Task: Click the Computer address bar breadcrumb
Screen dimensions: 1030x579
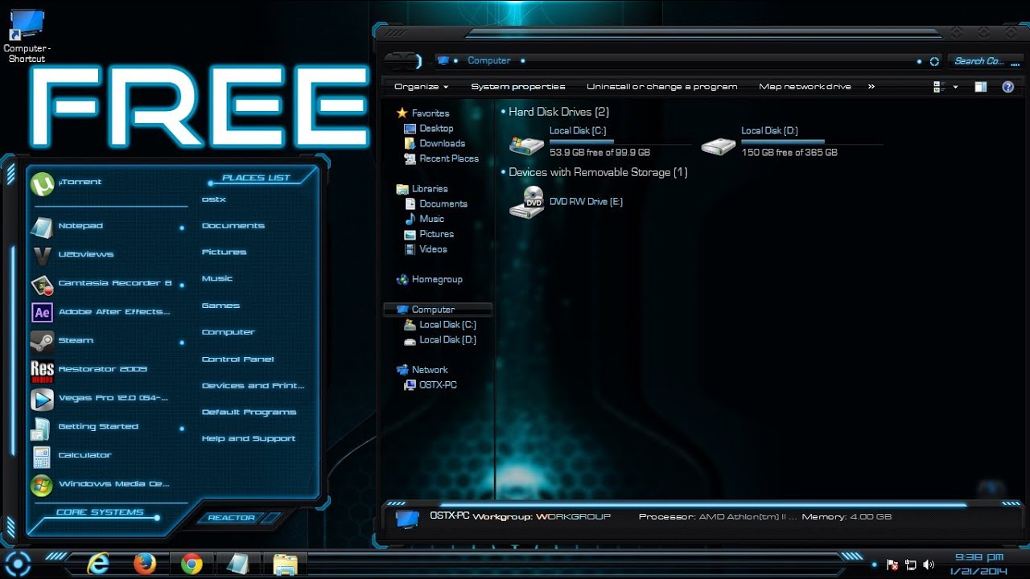Action: tap(489, 61)
